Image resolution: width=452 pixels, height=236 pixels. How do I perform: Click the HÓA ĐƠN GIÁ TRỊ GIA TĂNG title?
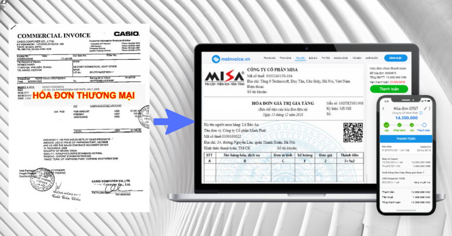tap(283, 103)
